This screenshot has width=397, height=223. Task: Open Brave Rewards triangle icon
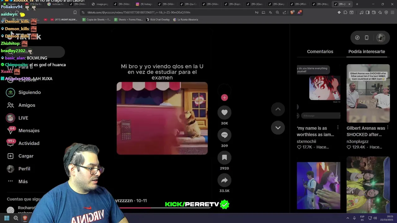pos(299,12)
